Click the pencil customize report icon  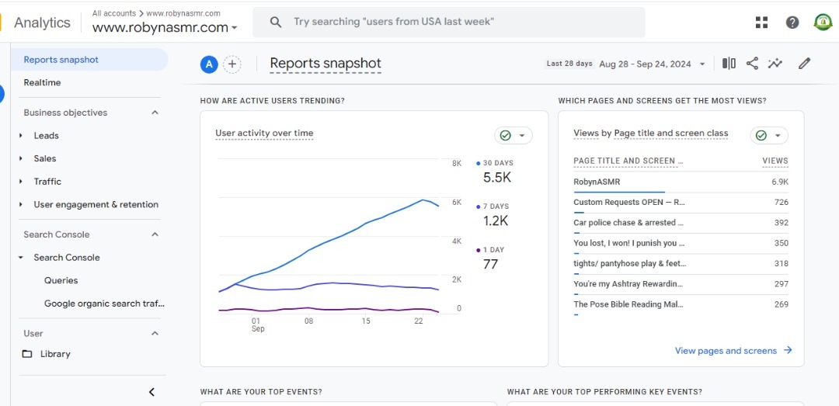804,64
